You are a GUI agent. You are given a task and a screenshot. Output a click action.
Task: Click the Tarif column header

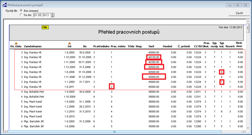tap(151, 46)
